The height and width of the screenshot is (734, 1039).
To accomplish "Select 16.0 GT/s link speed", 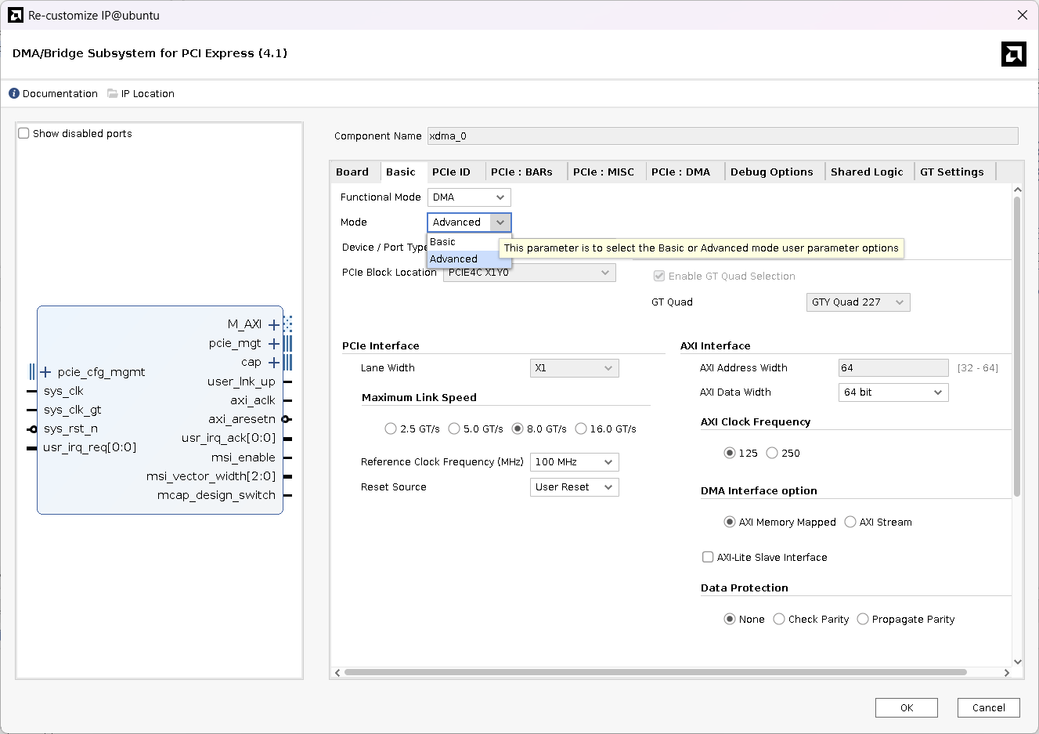I will point(581,428).
